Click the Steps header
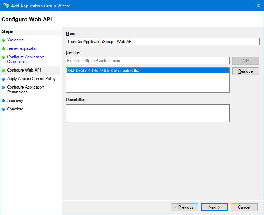Screen dimensions: 264x215 click(7, 31)
